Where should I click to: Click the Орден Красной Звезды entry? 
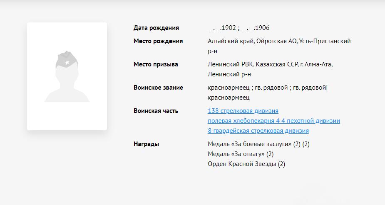[x=242, y=164]
